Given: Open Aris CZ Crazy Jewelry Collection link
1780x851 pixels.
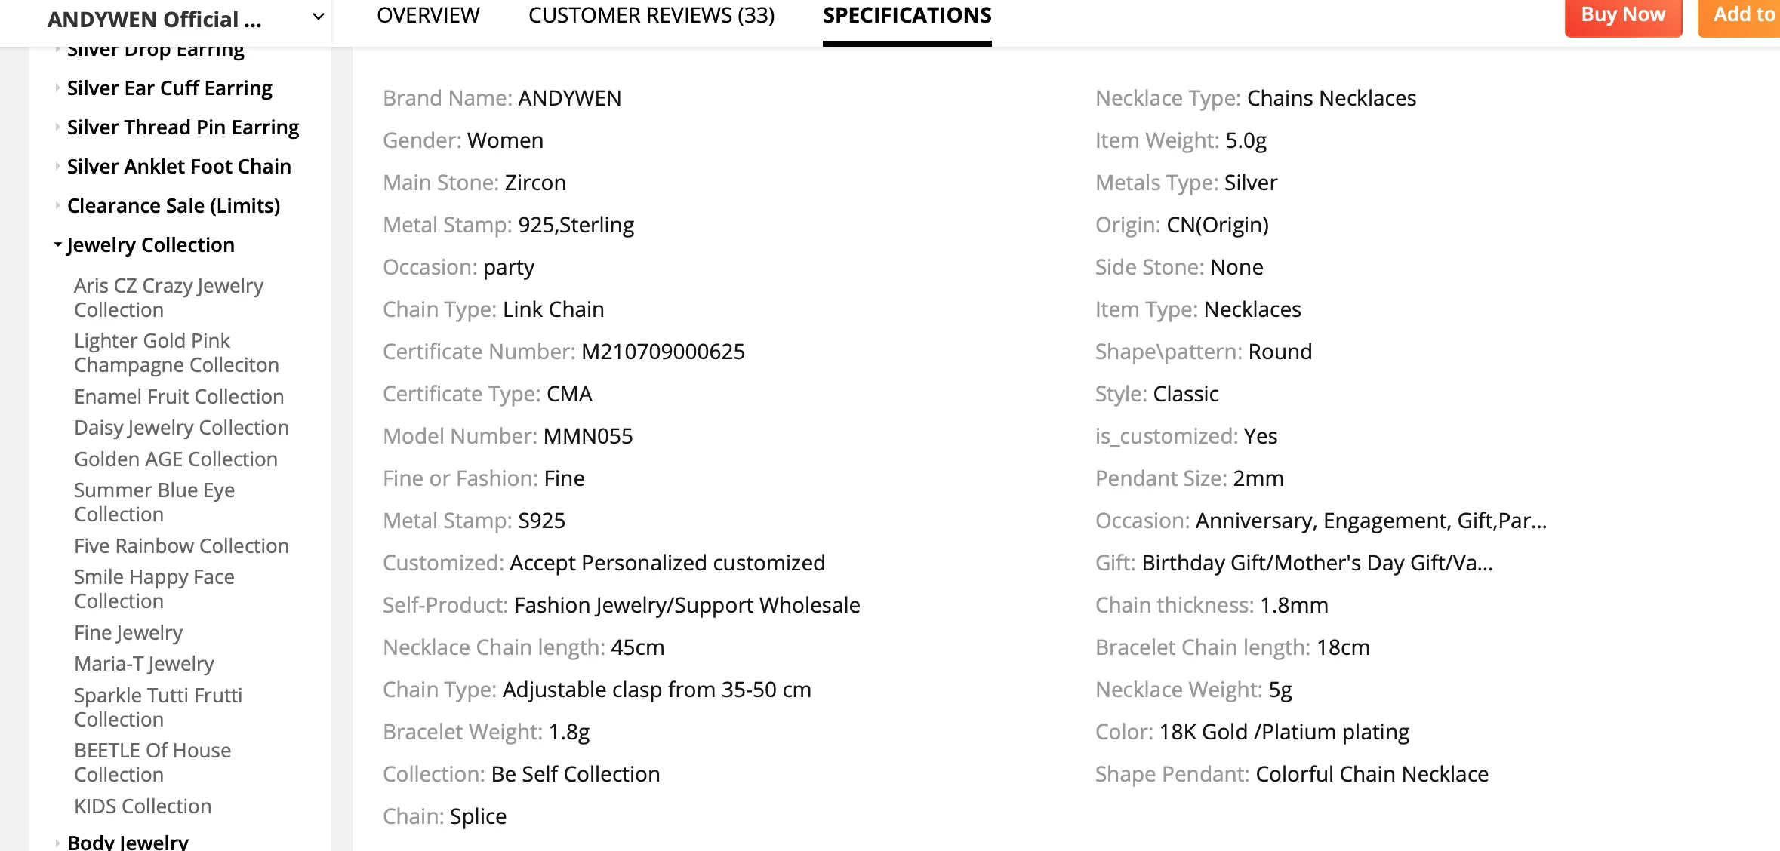Looking at the screenshot, I should click(168, 298).
